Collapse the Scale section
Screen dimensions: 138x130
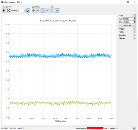click(135, 16)
